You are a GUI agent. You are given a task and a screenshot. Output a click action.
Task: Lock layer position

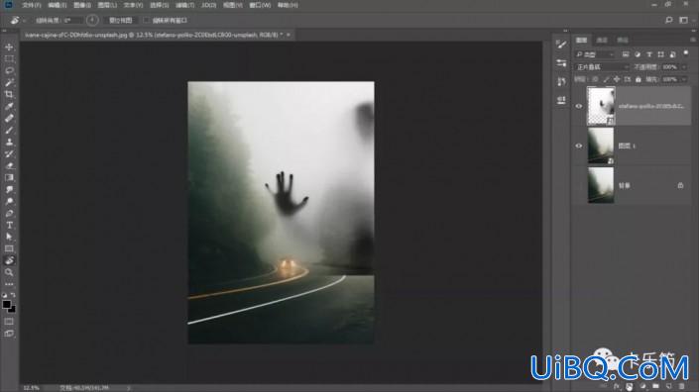point(617,79)
